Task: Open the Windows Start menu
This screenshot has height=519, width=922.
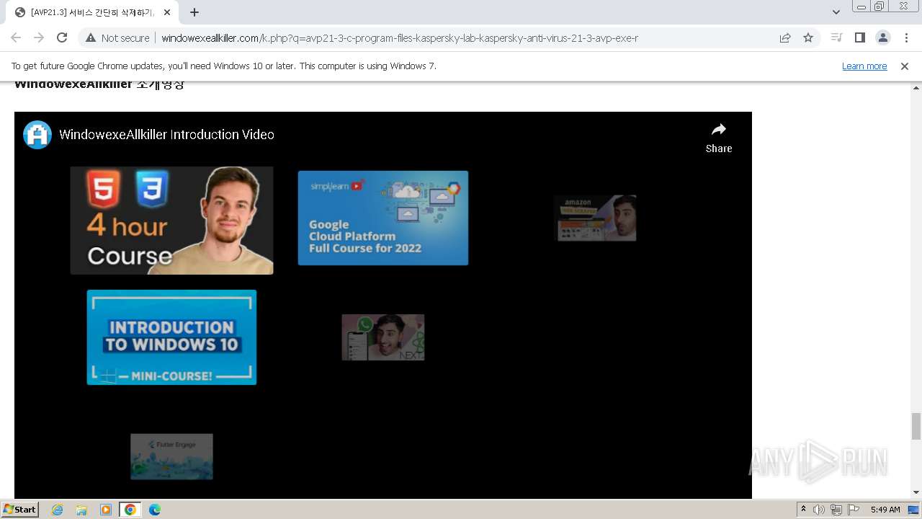Action: [19, 510]
